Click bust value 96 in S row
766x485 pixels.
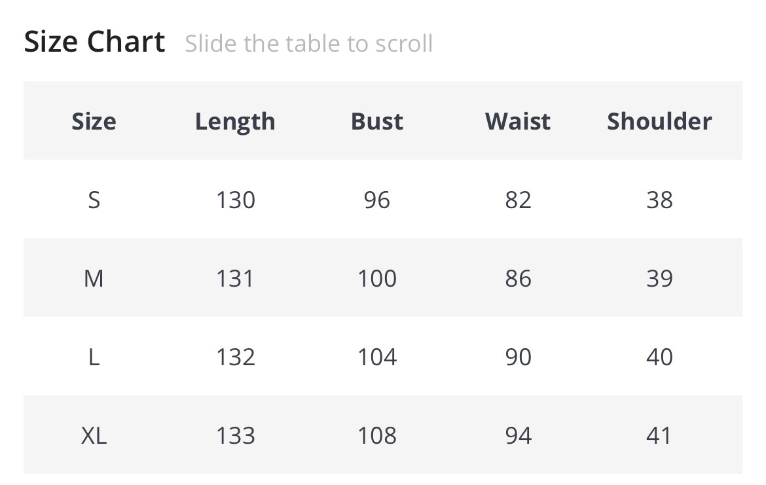(x=377, y=200)
